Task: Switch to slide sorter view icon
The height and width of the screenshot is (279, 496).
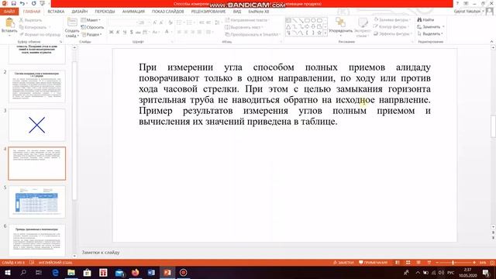Action: pos(408,263)
